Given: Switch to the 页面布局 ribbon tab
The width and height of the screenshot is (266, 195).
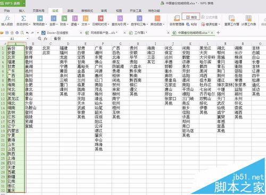Looking at the screenshot, I should [x=38, y=11].
